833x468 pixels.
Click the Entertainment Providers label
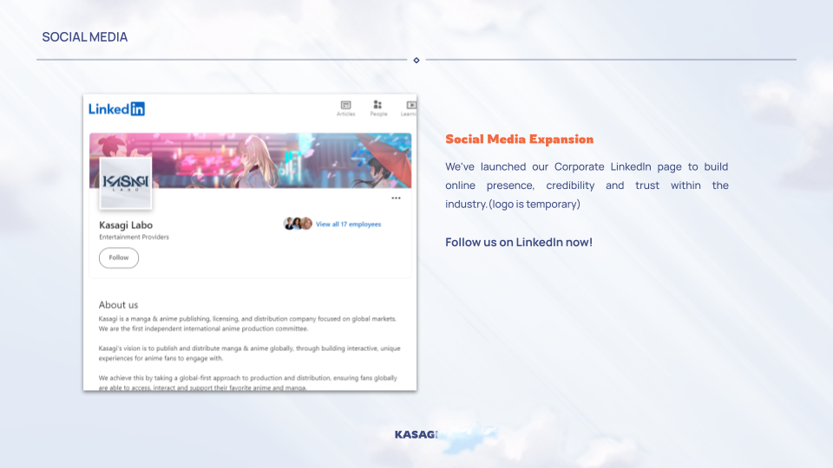point(134,237)
